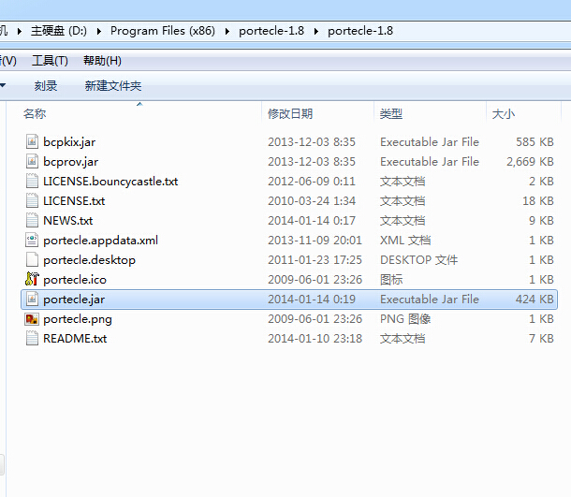
Task: Select the file name README.txt
Action: coord(75,339)
